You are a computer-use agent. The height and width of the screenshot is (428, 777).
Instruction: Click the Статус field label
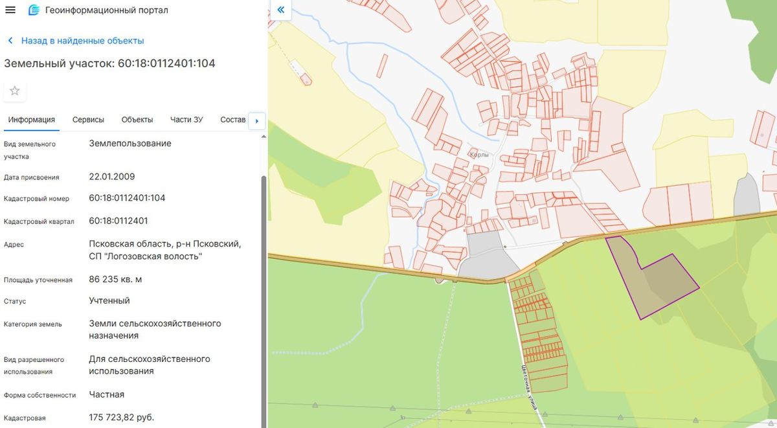(x=15, y=302)
